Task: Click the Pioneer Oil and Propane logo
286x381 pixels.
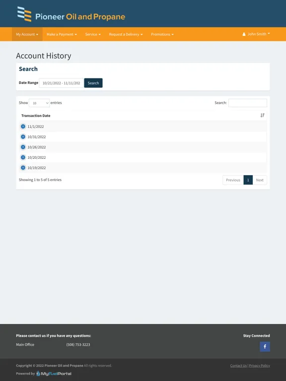Action: pyautogui.click(x=71, y=14)
